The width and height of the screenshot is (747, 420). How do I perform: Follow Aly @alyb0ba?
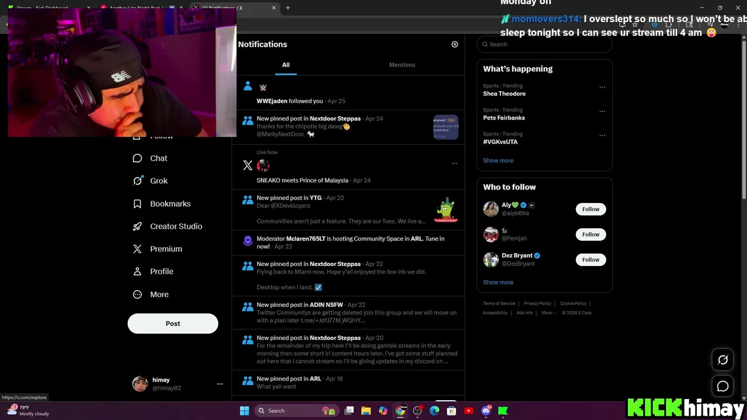[591, 209]
